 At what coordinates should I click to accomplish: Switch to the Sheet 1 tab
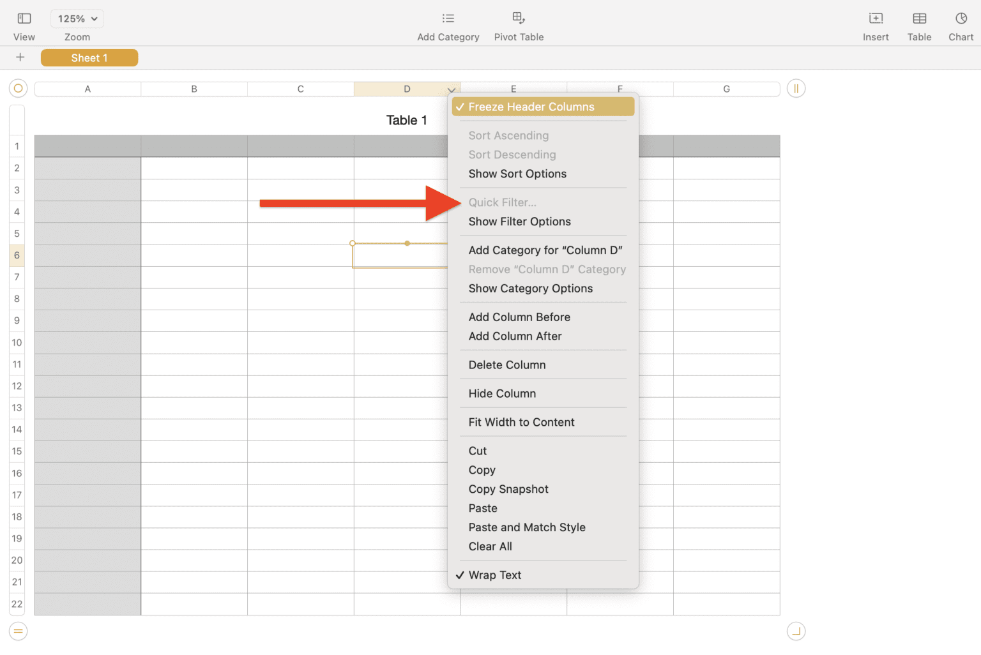89,57
